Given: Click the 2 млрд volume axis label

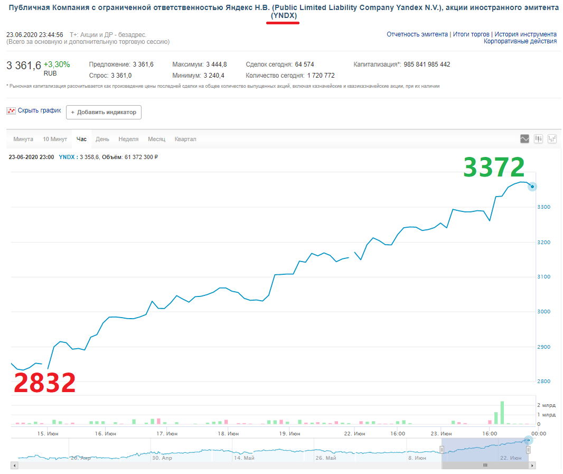Looking at the screenshot, I should click(547, 405).
